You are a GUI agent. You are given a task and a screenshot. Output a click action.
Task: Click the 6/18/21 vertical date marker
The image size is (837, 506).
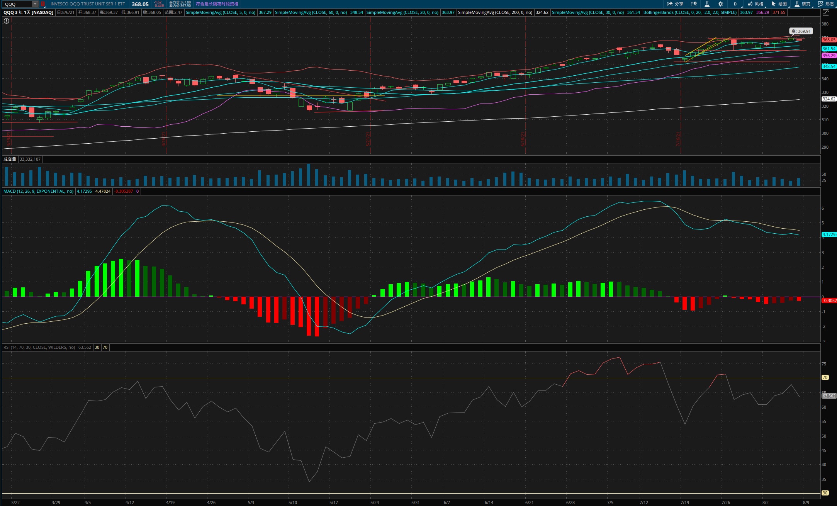(523, 139)
